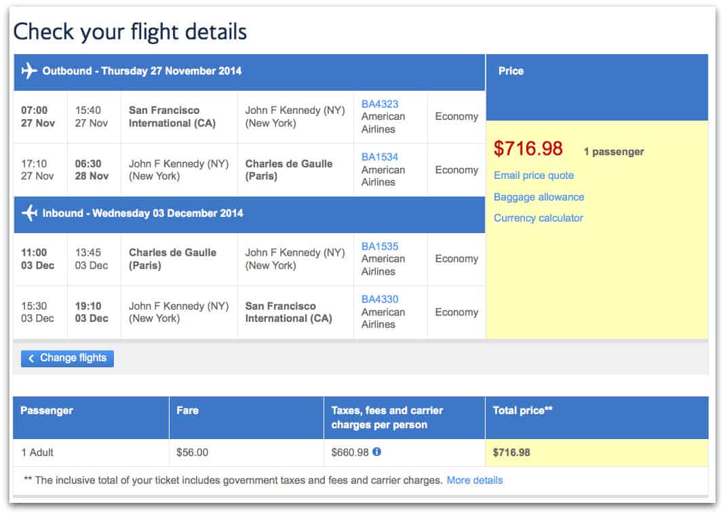Open More details link

[474, 480]
